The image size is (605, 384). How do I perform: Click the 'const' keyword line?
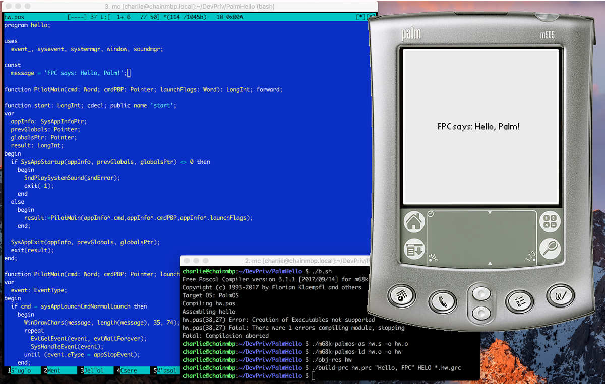coord(13,65)
